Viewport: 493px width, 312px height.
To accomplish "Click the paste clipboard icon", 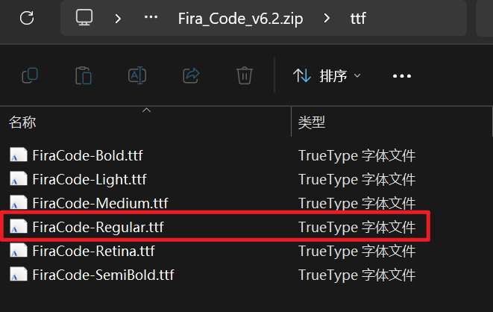I will [x=84, y=75].
